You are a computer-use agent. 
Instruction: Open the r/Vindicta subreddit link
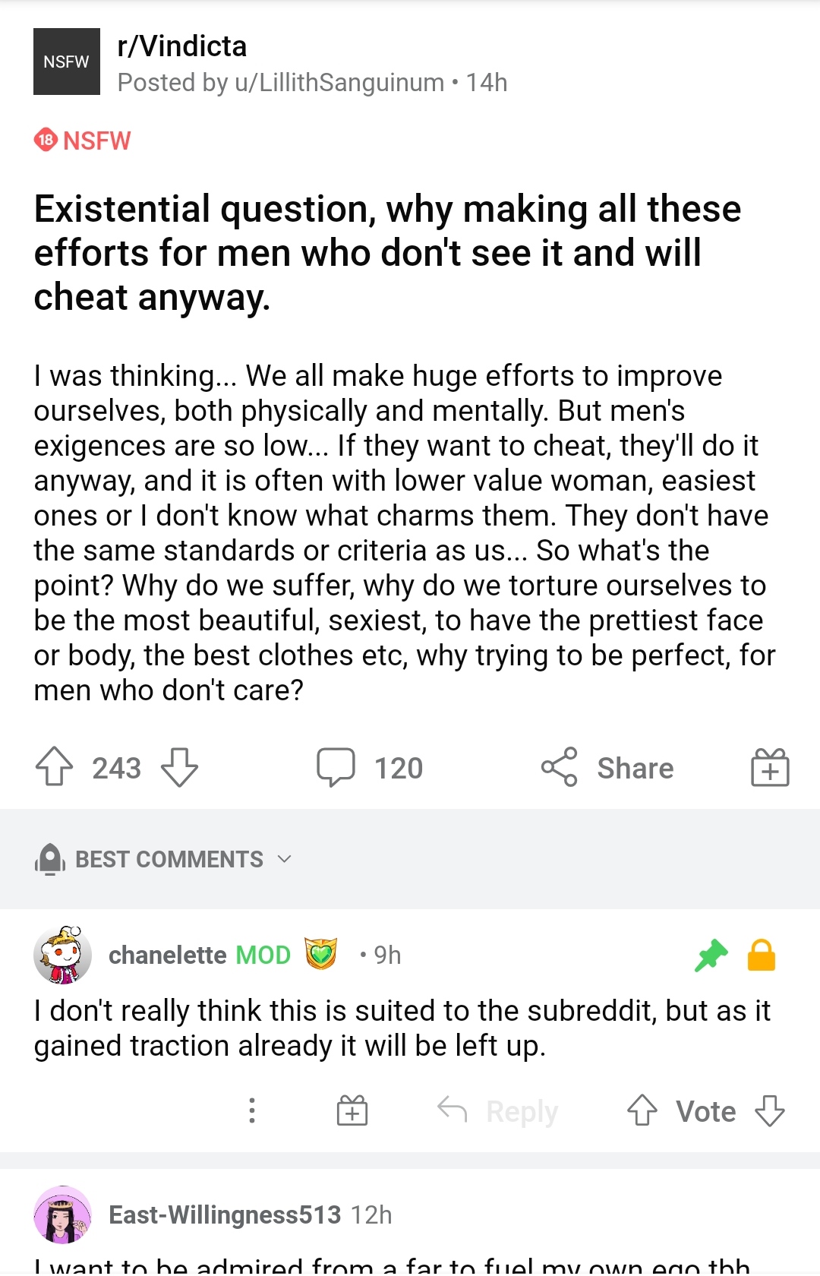click(x=182, y=46)
